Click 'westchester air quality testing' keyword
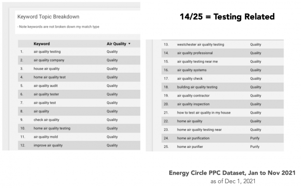 201,44
